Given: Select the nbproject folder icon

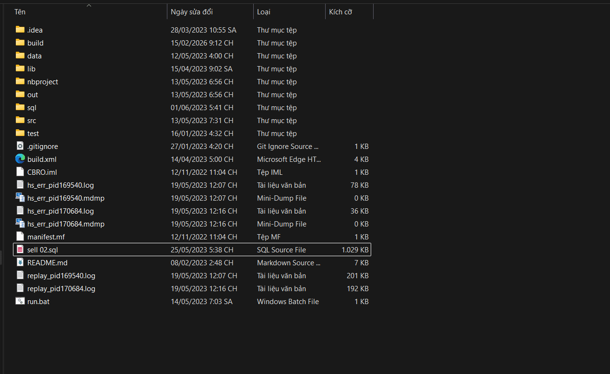Looking at the screenshot, I should [x=20, y=81].
